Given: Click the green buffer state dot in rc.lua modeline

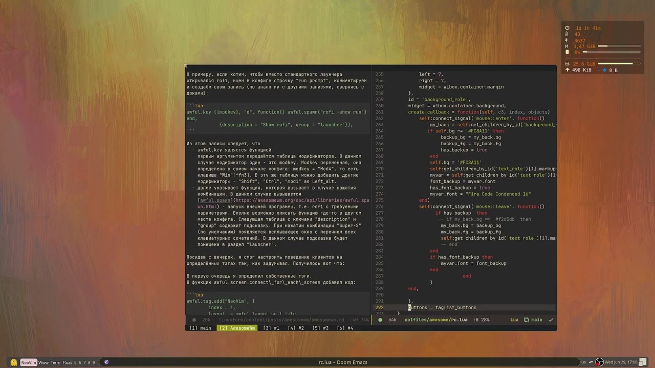Looking at the screenshot, I should point(380,320).
